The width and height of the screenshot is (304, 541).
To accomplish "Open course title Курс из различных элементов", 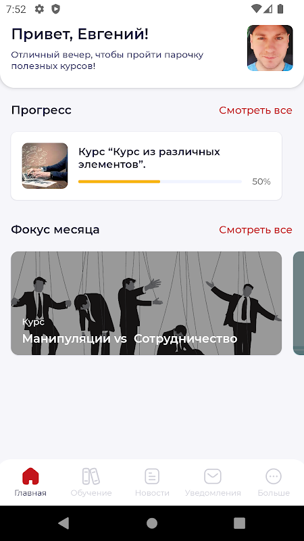I will click(x=149, y=158).
